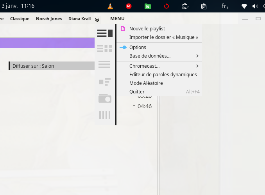Image resolution: width=265 pixels, height=195 pixels.
Task: Select the thumbnail with details view icon
Action: click(x=105, y=82)
